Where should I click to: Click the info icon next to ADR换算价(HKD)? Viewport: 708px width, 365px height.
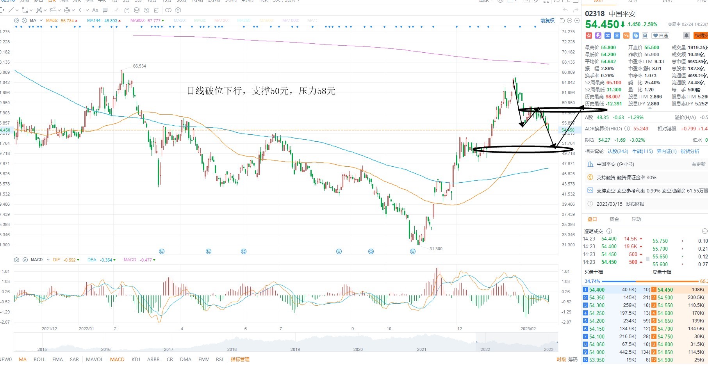pos(627,128)
